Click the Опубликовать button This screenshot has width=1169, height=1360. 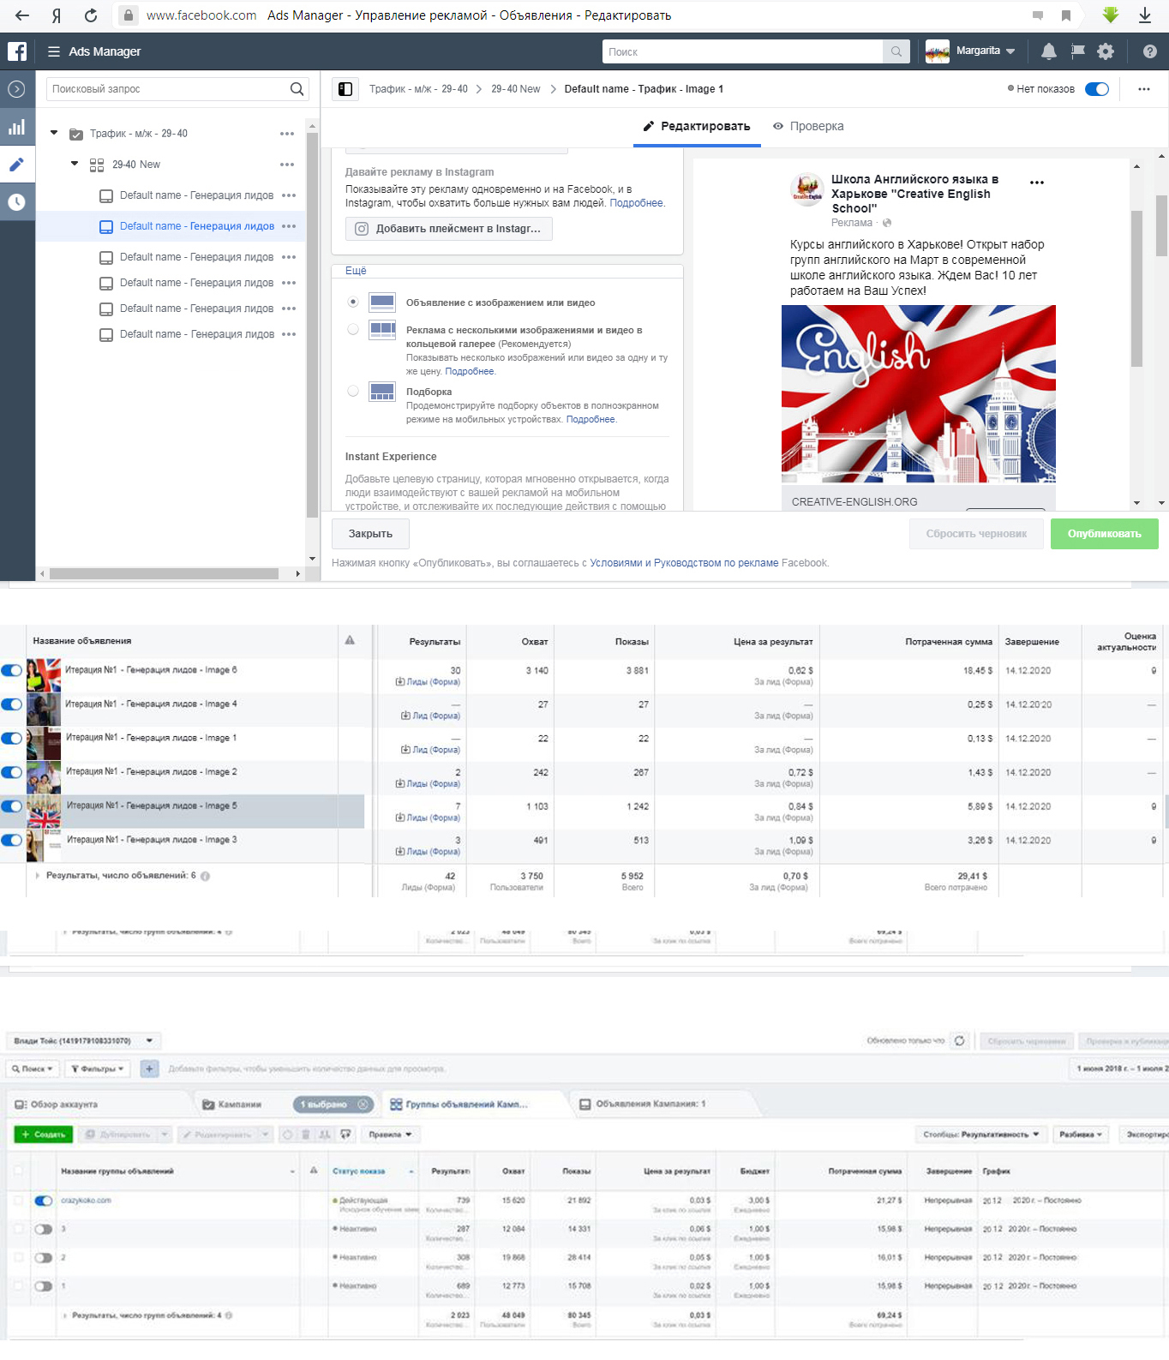coord(1104,534)
